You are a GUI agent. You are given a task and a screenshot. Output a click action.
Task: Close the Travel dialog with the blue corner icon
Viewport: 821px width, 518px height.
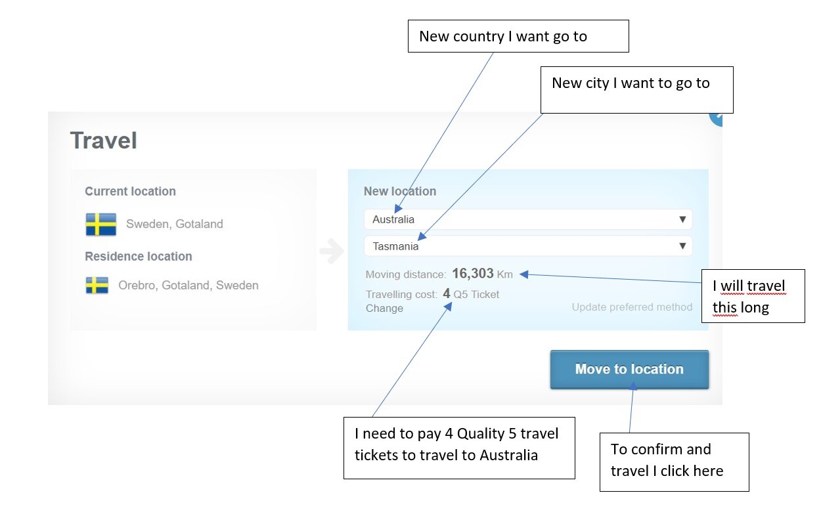tap(716, 118)
